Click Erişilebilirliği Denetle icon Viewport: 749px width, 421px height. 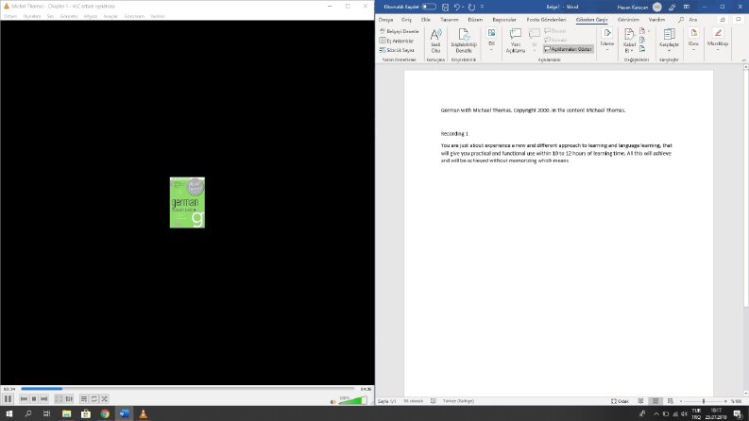click(x=464, y=41)
